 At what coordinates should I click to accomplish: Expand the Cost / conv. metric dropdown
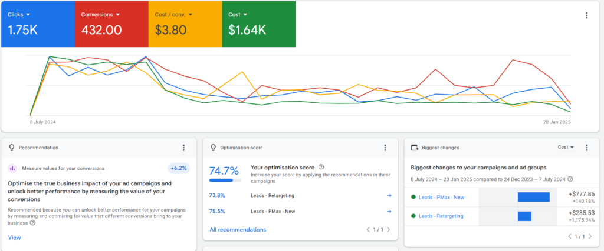click(192, 14)
